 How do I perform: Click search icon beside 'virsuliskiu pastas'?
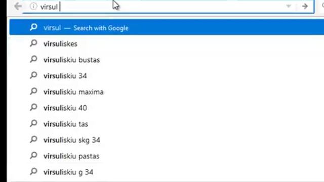point(33,155)
